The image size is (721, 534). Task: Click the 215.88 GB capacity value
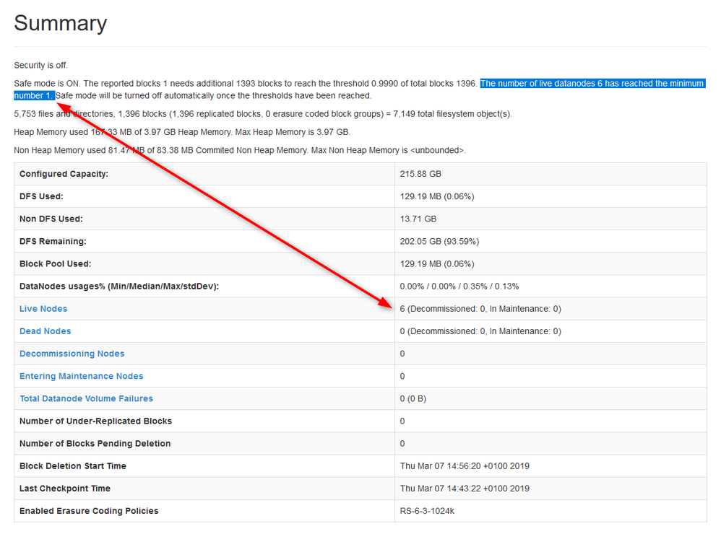point(420,174)
